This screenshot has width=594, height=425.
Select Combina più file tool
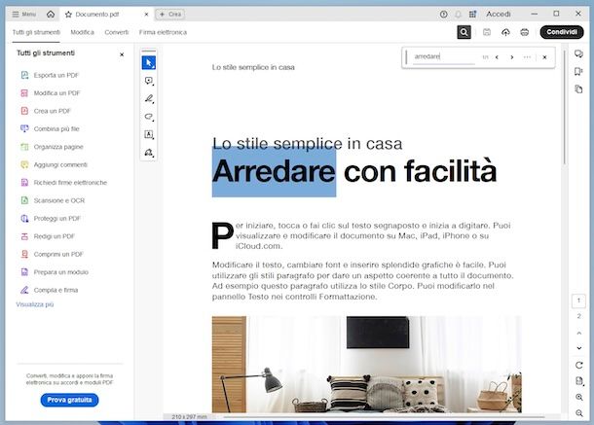(x=50, y=128)
